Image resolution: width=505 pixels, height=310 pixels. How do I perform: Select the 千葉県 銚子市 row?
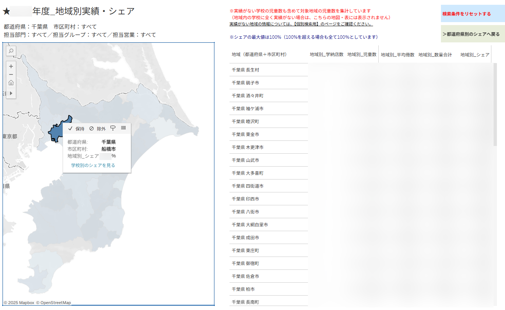tap(245, 83)
